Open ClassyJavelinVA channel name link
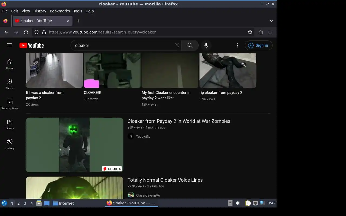The height and width of the screenshot is (216, 346). tap(148, 195)
